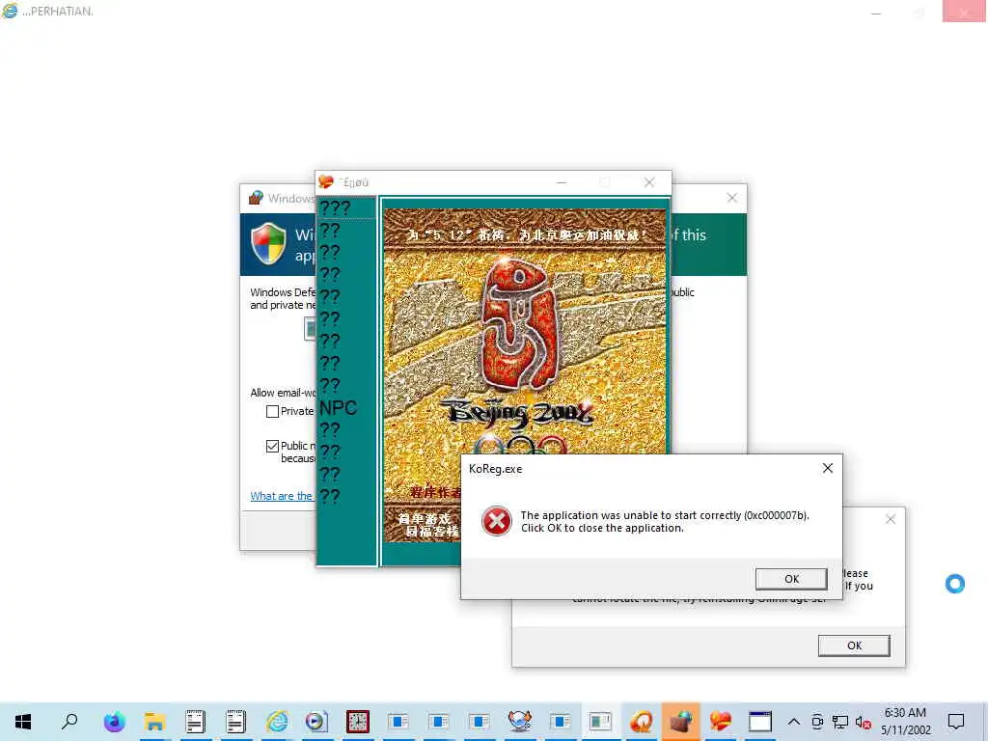Close the PERHATIAN window
The image size is (988, 741).
tap(964, 12)
